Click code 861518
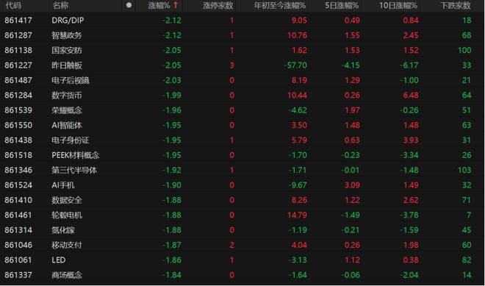485x286 pixels. click(x=18, y=155)
